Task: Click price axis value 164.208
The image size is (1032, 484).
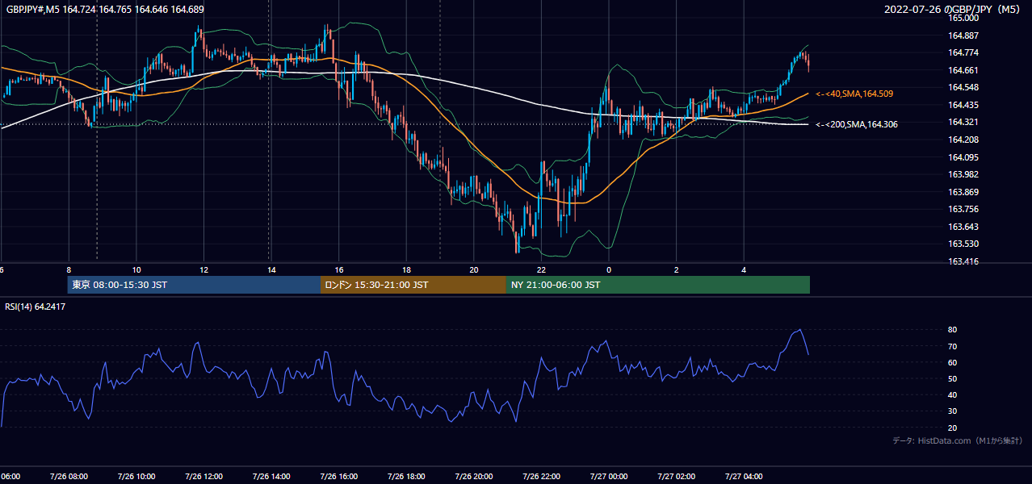Action: pyautogui.click(x=963, y=140)
